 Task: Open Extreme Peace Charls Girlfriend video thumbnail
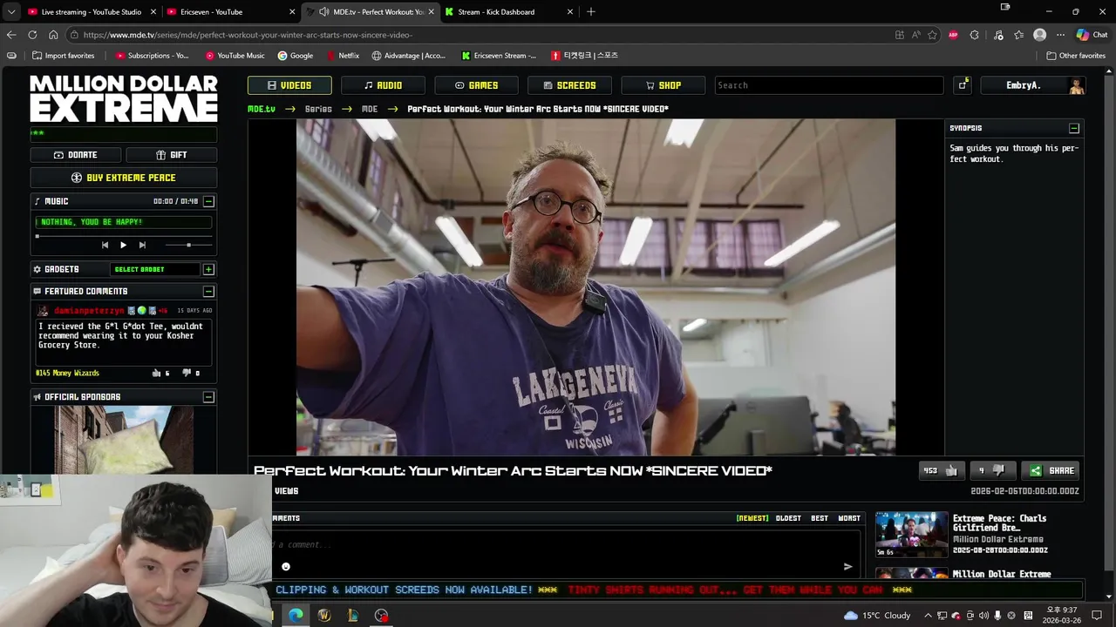[911, 535]
